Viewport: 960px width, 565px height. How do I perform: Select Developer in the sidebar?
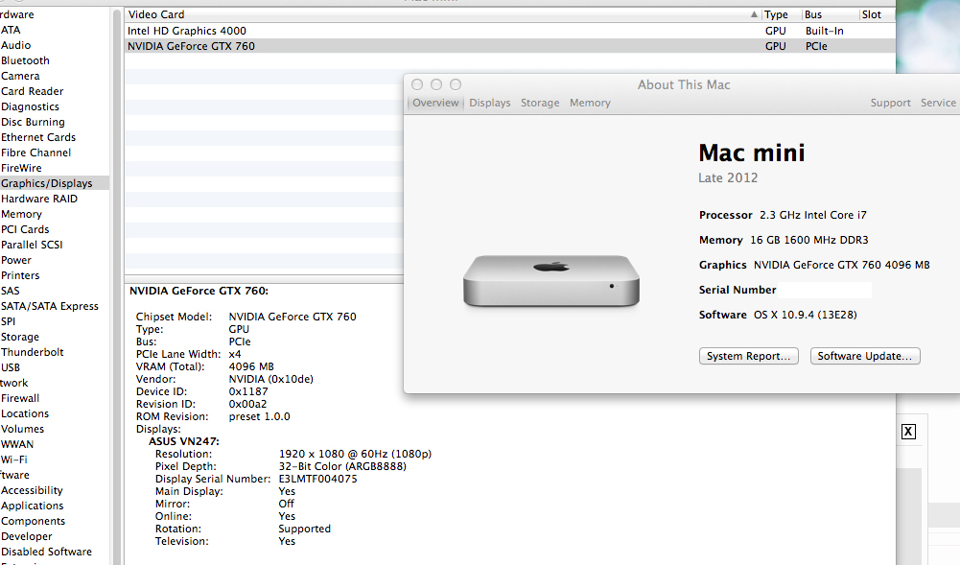pyautogui.click(x=26, y=536)
